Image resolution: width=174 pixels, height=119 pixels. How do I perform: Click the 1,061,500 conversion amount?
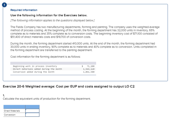point(89,72)
